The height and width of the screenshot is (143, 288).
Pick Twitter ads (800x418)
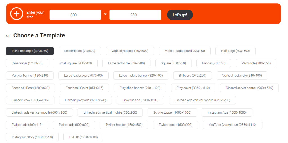[x=27, y=125]
